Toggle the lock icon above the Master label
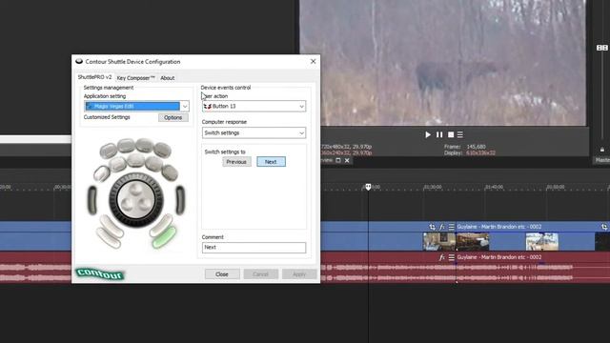Image resolution: width=610 pixels, height=343 pixels. coord(602,150)
